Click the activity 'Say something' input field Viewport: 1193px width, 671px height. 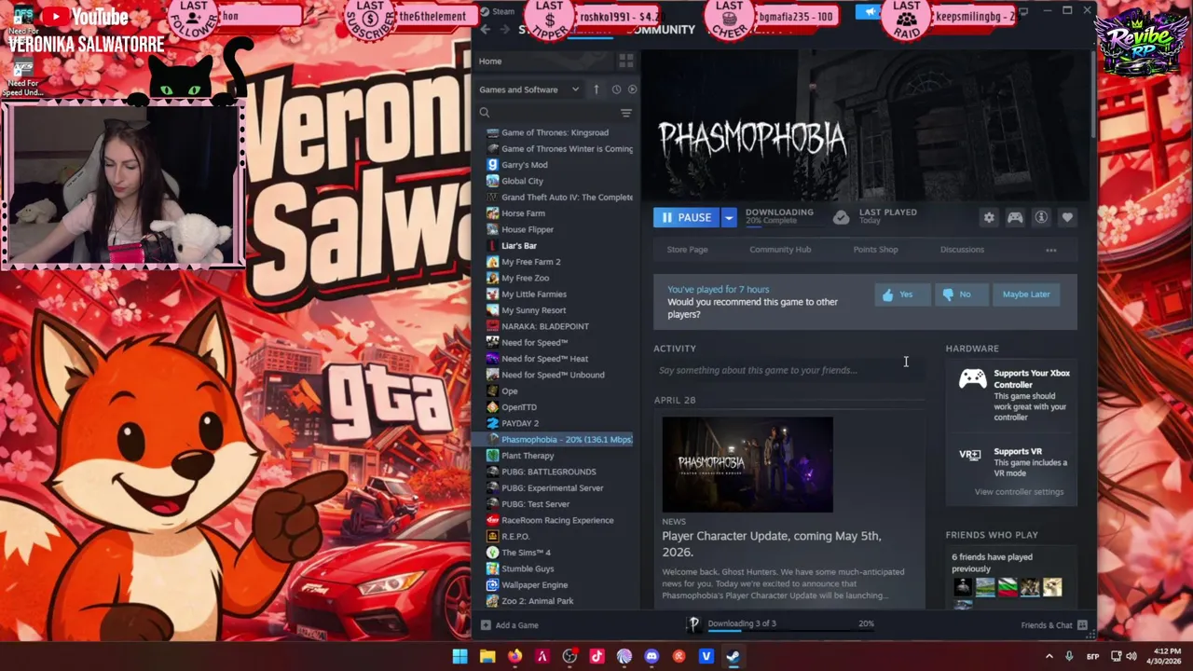tap(789, 371)
